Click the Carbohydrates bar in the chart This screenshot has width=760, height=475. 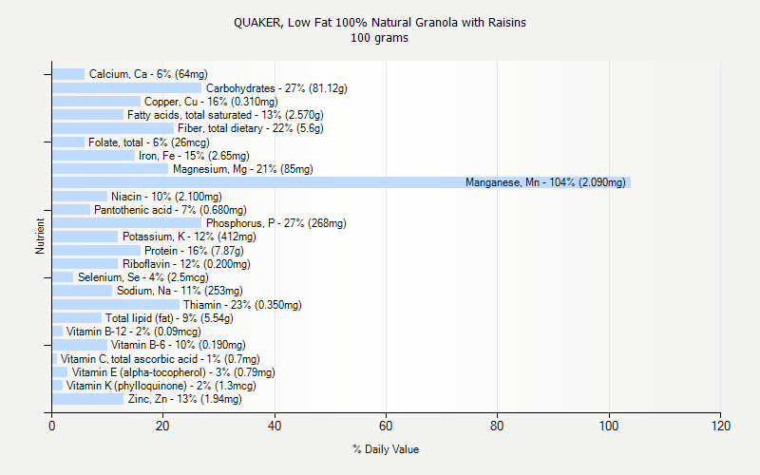coord(127,88)
